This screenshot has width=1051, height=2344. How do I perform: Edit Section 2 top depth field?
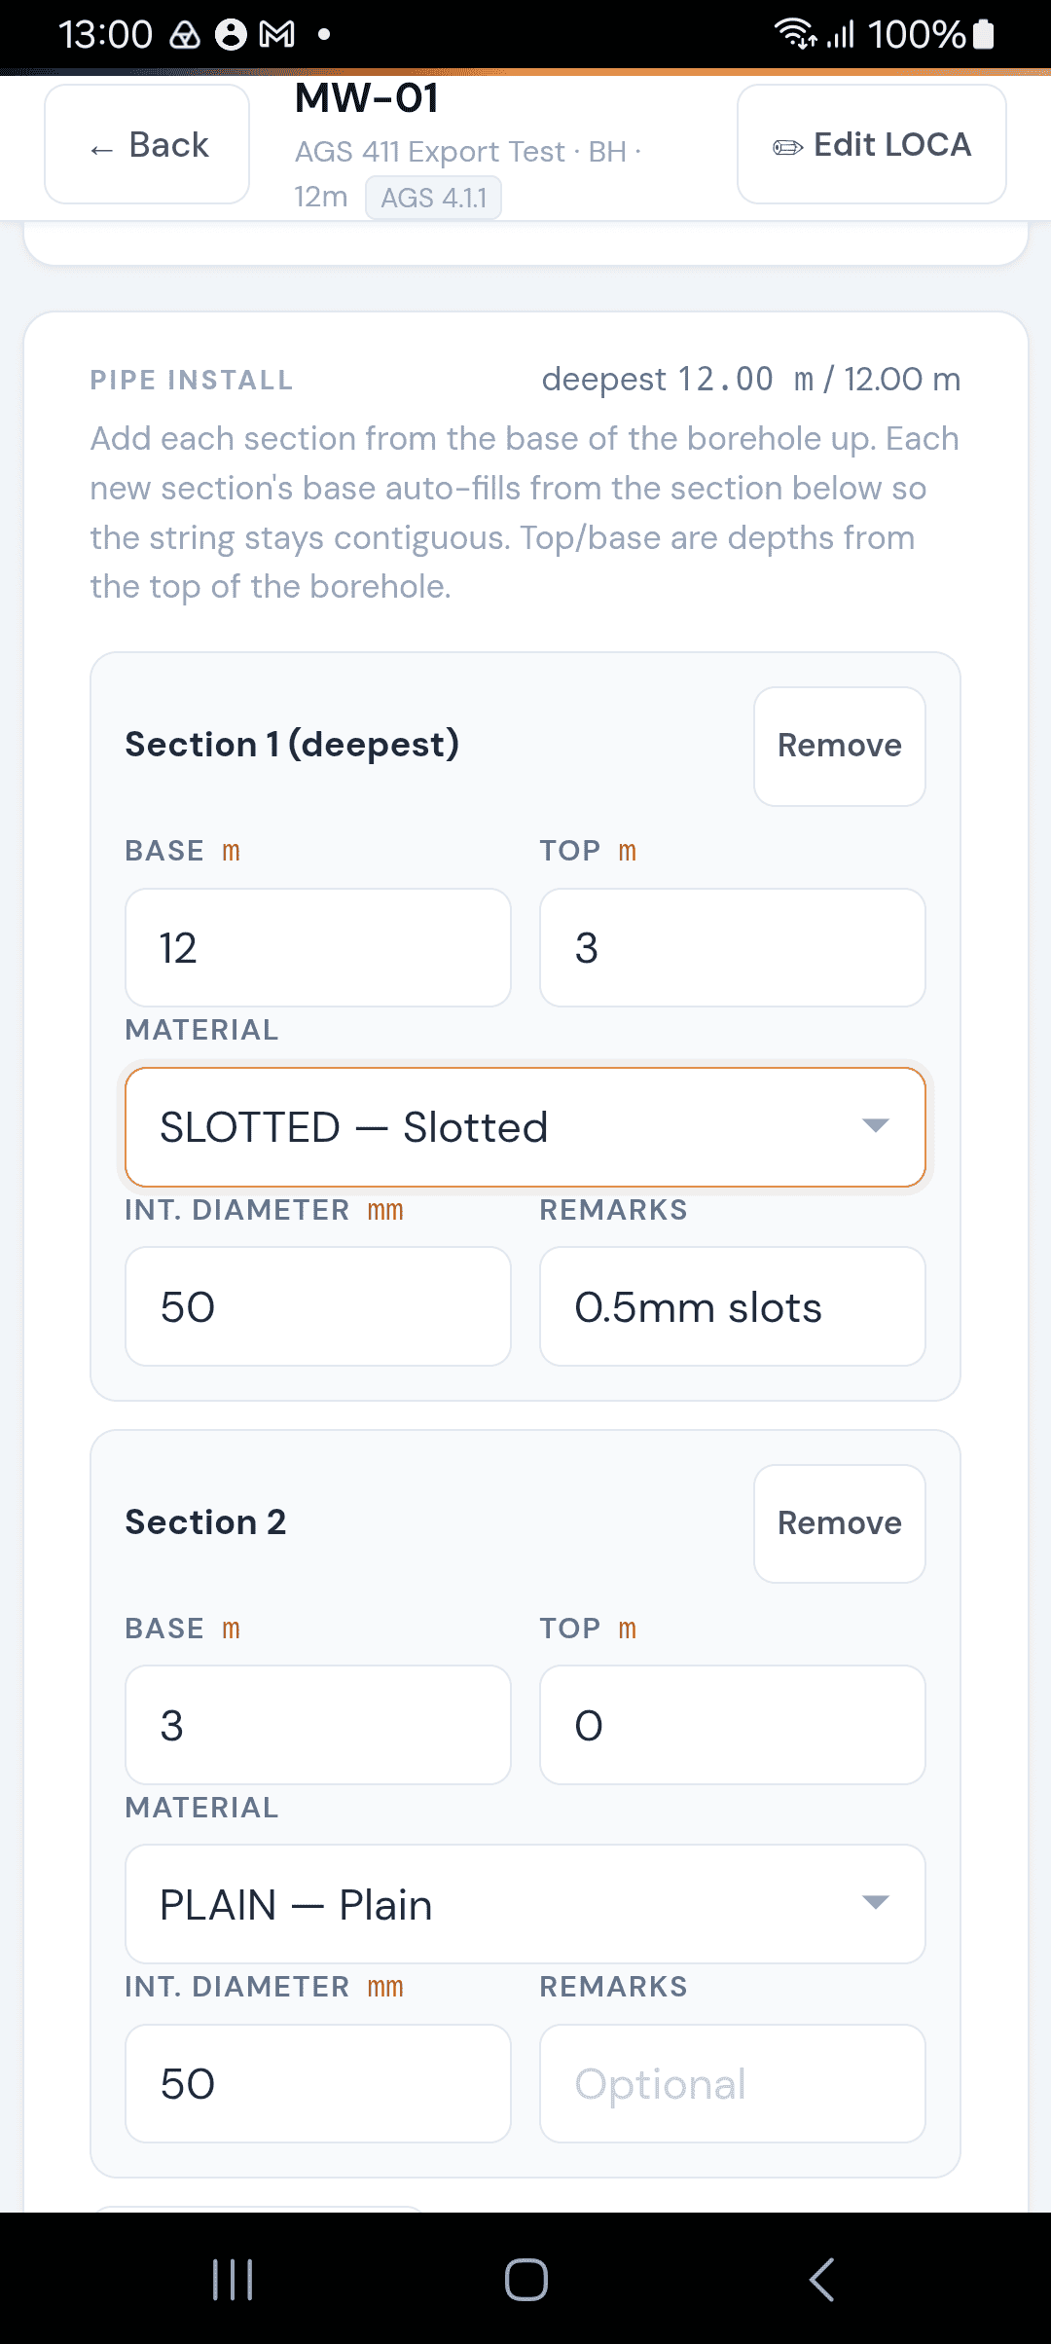pos(733,1725)
